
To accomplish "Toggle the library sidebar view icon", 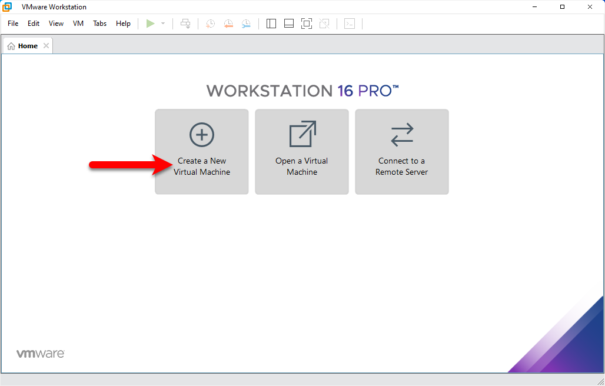I will pyautogui.click(x=271, y=24).
